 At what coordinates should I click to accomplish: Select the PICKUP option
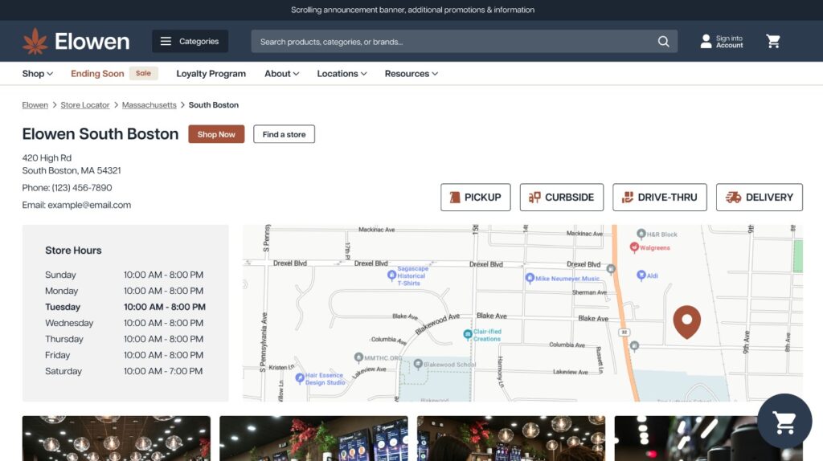point(476,198)
